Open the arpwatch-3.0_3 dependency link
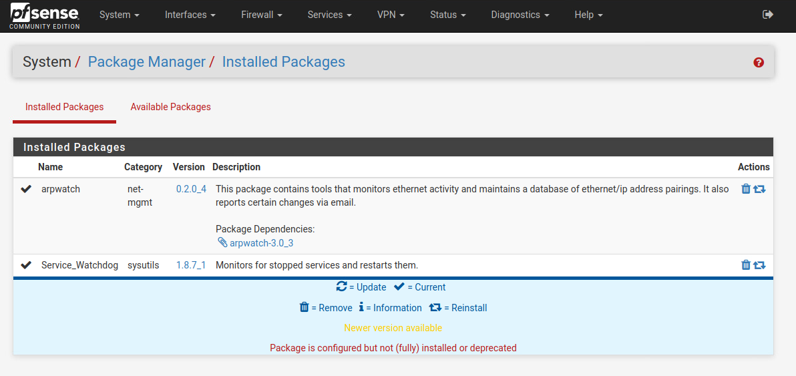Image resolution: width=796 pixels, height=376 pixels. pos(262,243)
